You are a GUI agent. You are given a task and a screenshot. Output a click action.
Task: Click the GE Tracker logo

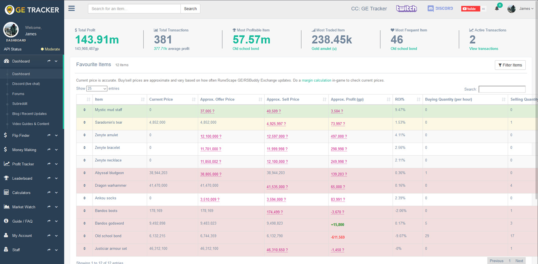click(x=32, y=9)
